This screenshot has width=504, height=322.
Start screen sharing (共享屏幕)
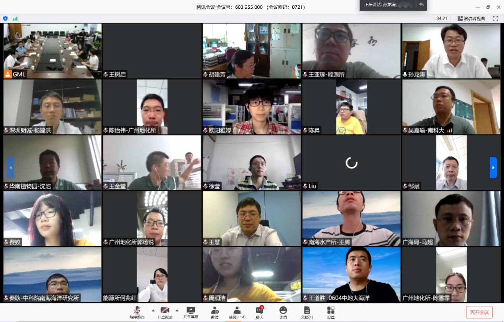point(191,312)
